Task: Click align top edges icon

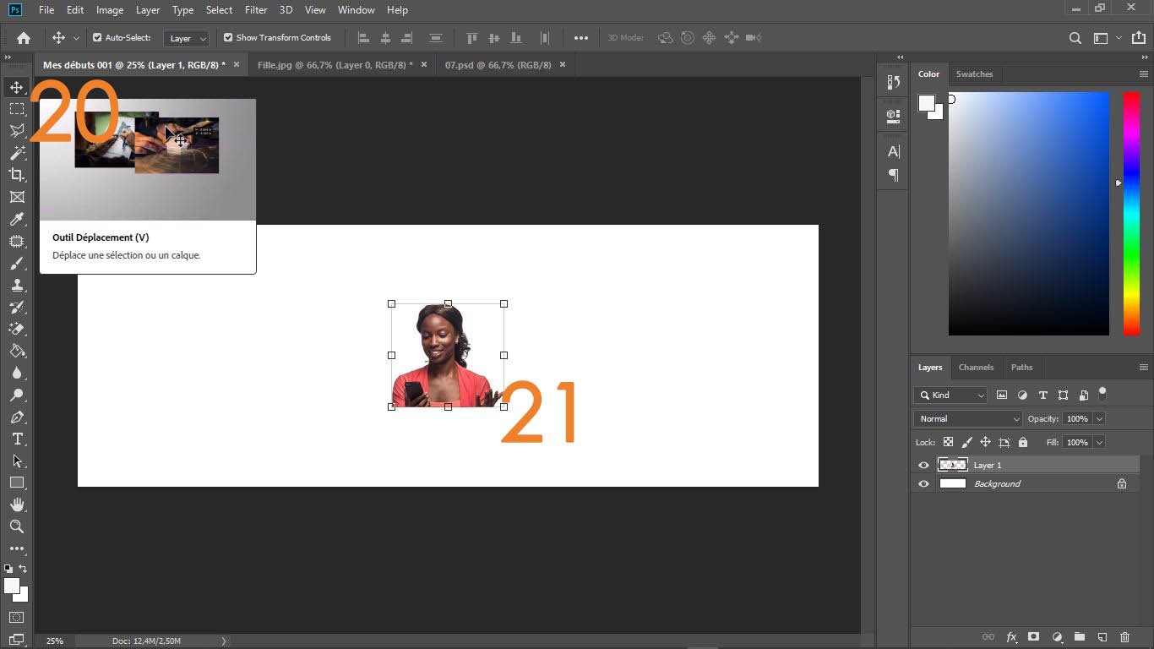Action: (472, 38)
